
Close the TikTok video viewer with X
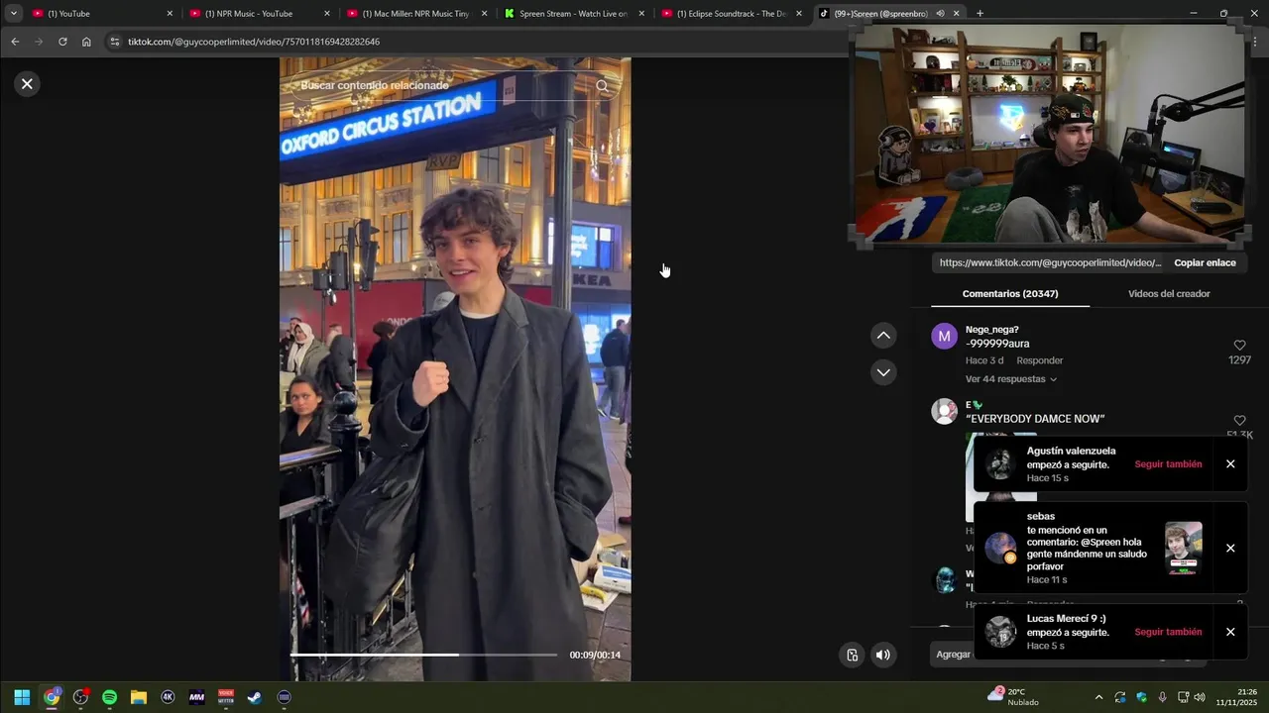27,84
